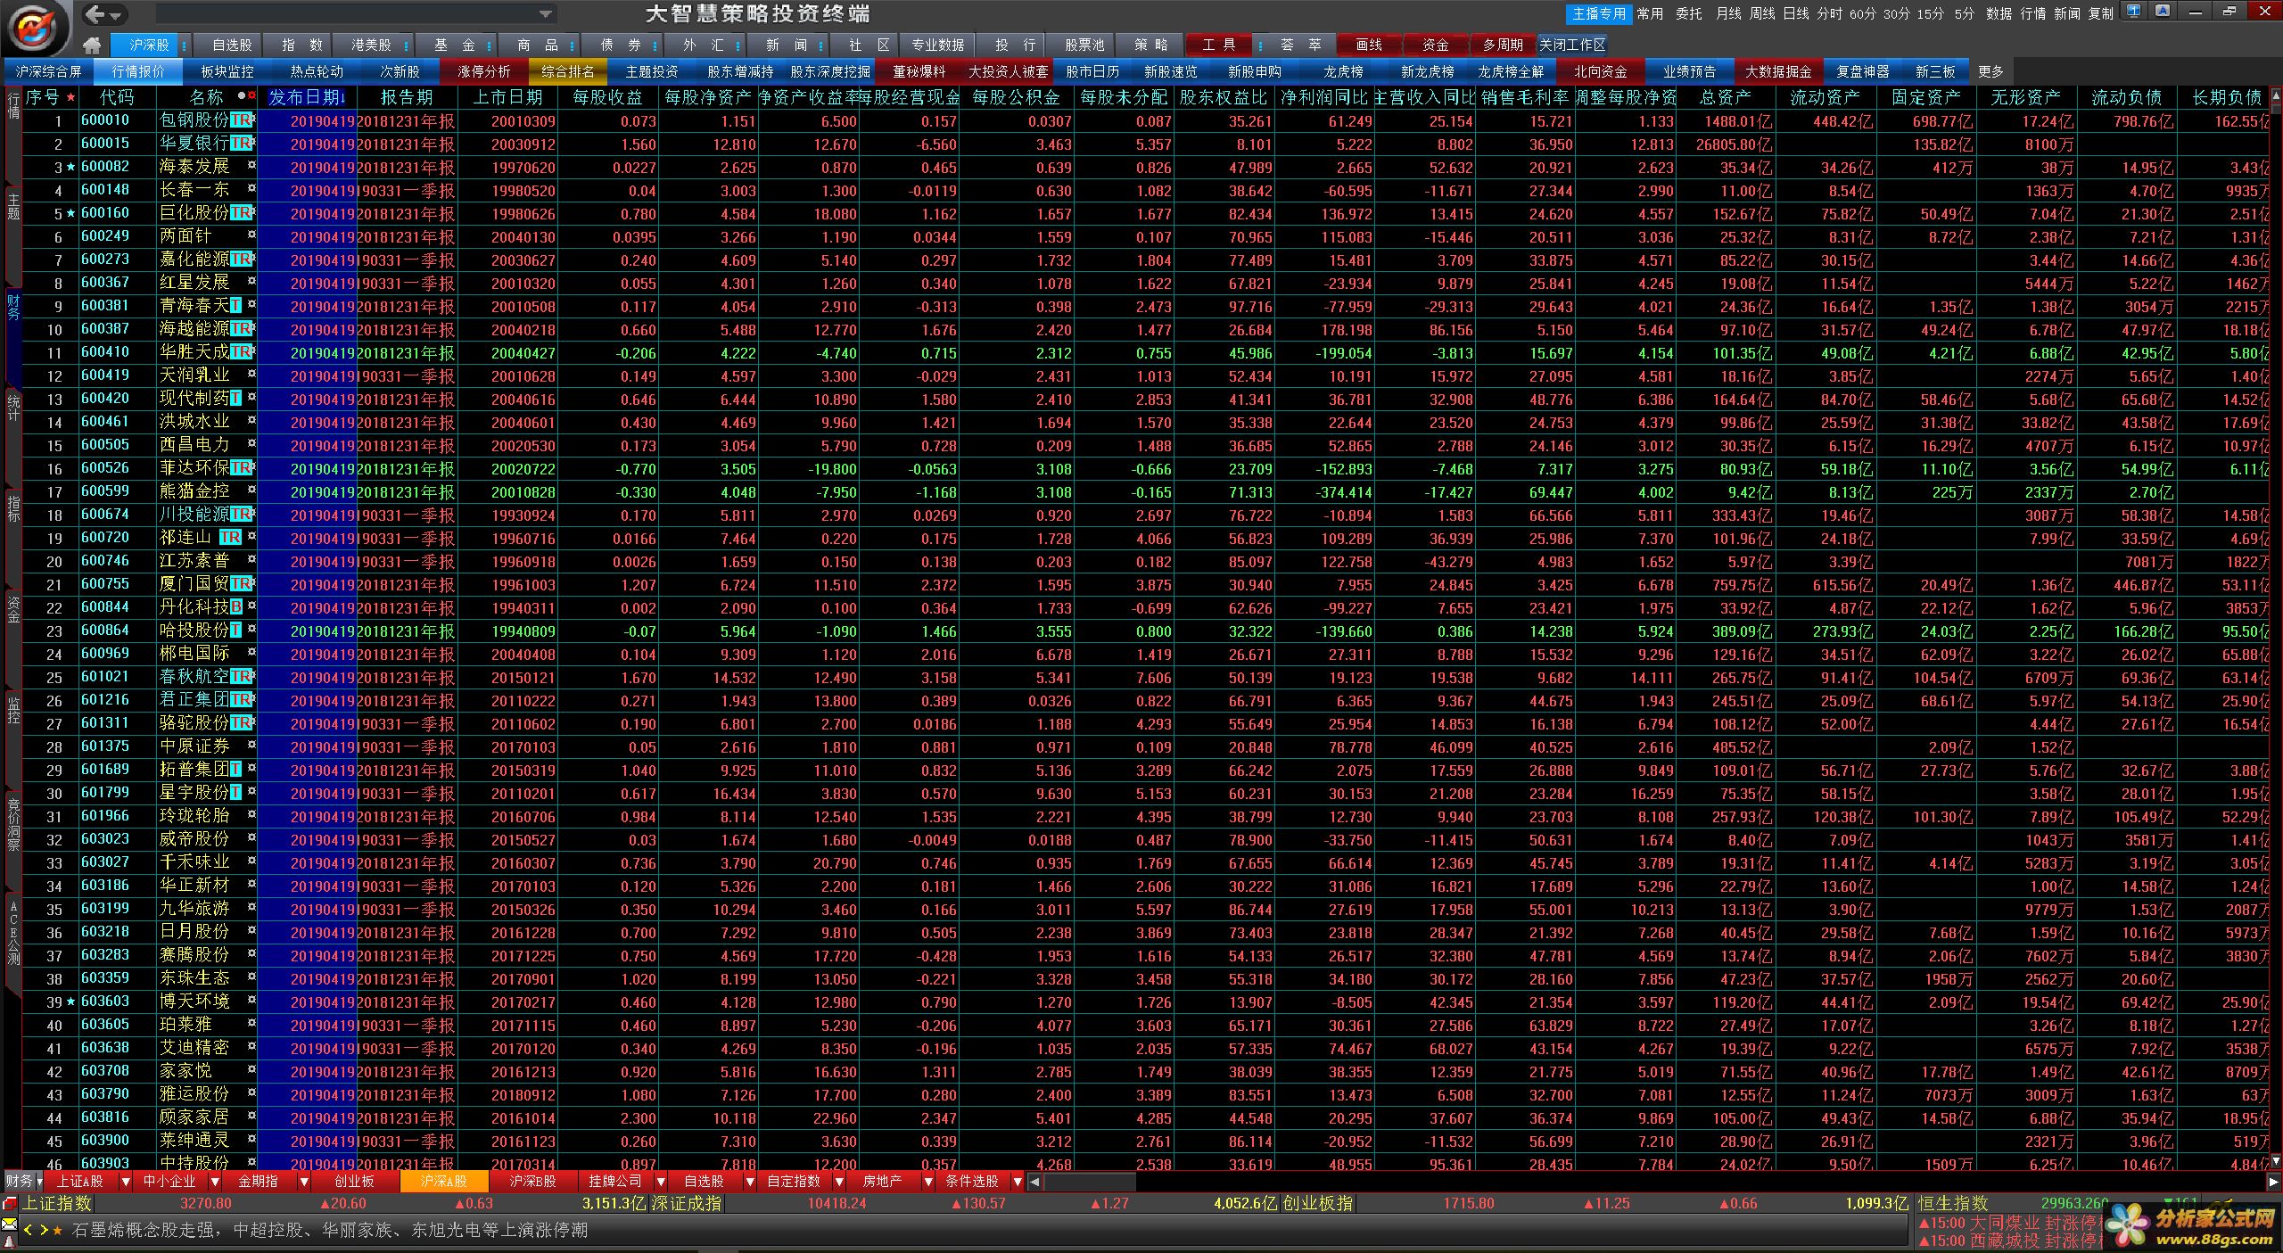Click the orange star icon in news ticker
Viewport: 2283px width, 1253px height.
(x=58, y=1231)
